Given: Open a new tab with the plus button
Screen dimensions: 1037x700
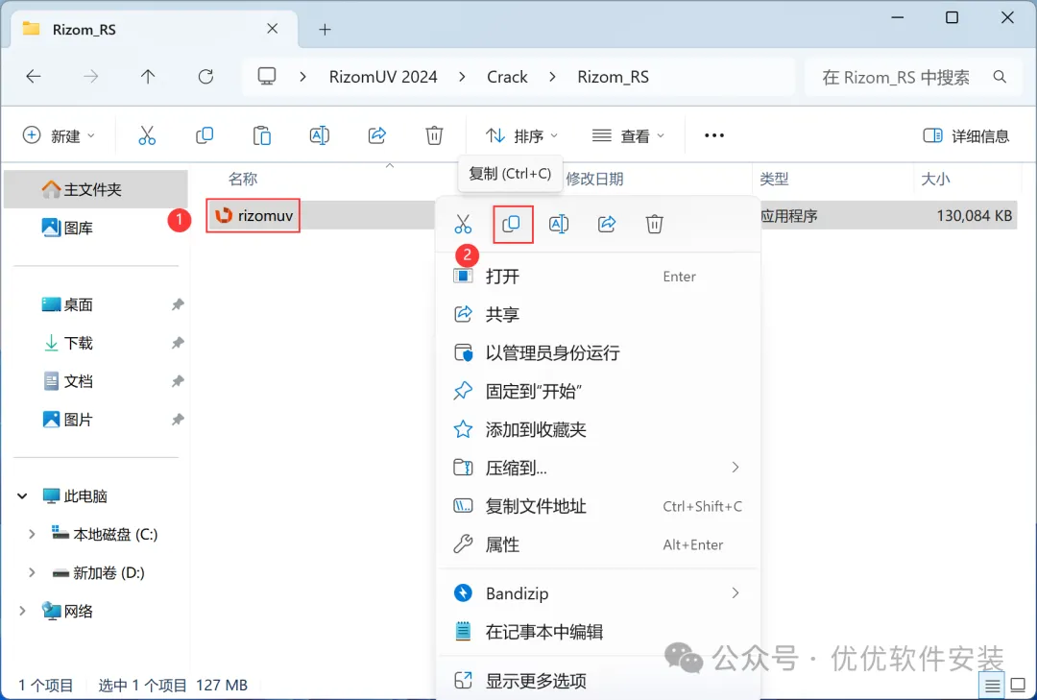Looking at the screenshot, I should (x=325, y=29).
